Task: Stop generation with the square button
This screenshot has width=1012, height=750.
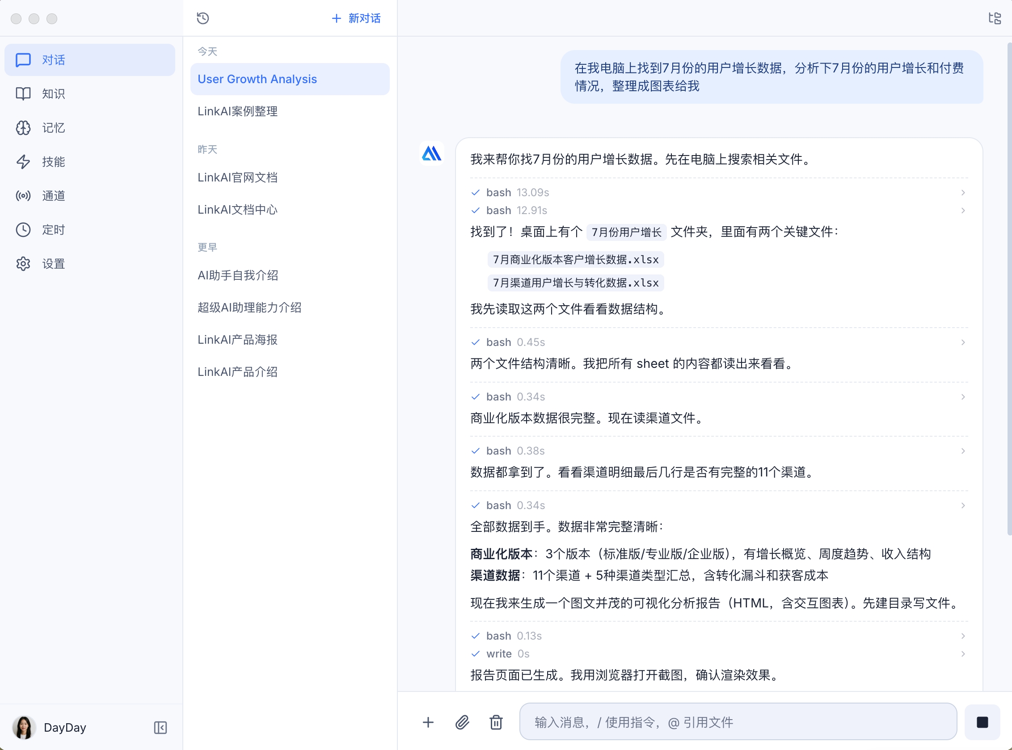Action: (982, 722)
